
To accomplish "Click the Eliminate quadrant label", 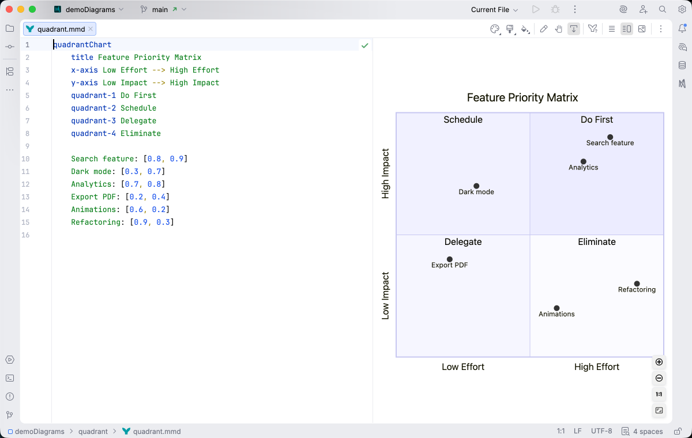I will coord(597,242).
